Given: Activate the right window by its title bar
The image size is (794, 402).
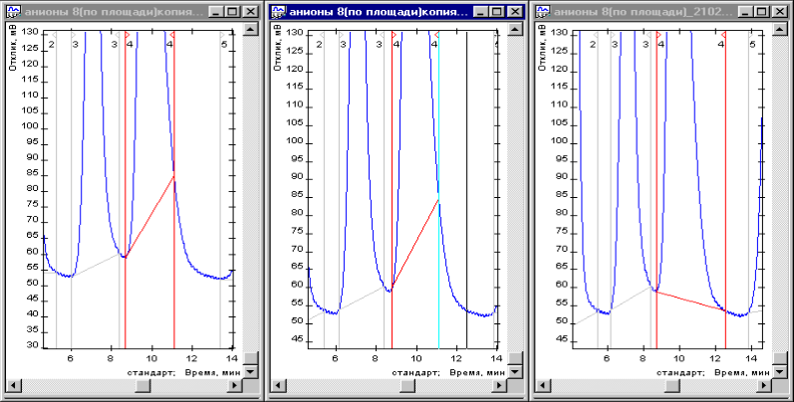Looking at the screenshot, I should click(638, 14).
